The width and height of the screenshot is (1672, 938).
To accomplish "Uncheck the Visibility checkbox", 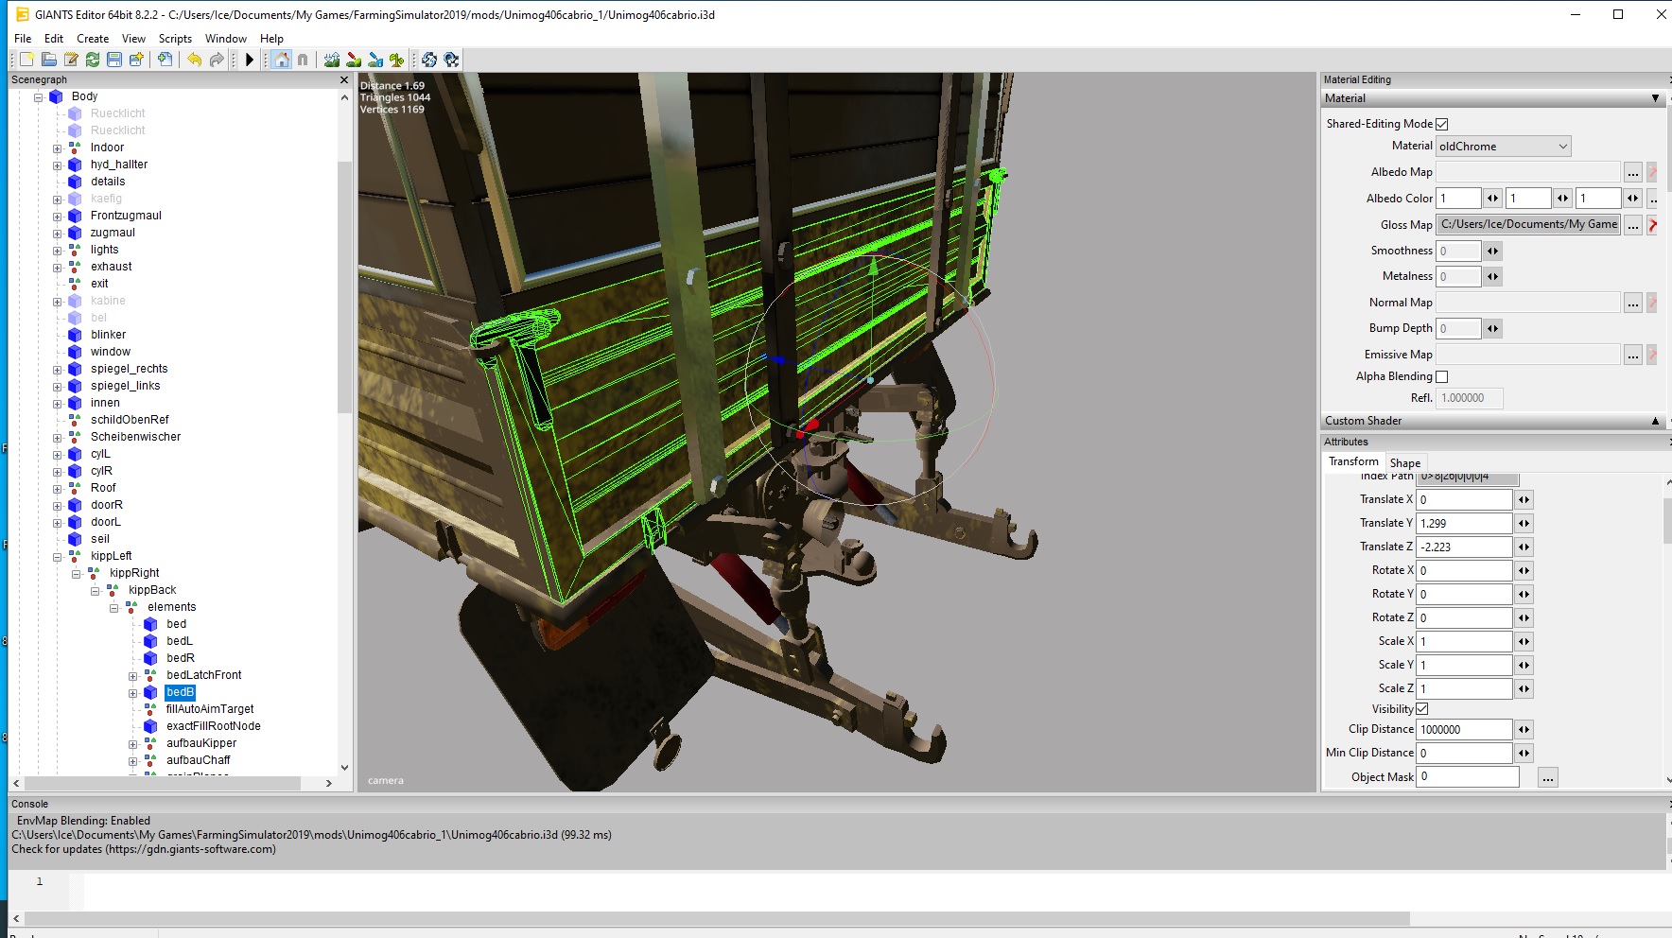I will click(1422, 709).
